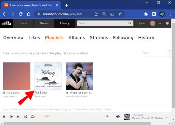175x125 pixels.
Task: Click alphr team under The Script
Action: click(40, 97)
